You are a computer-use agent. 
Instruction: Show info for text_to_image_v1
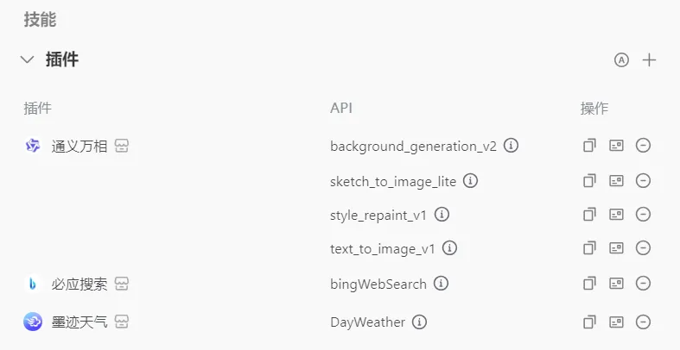pos(449,248)
